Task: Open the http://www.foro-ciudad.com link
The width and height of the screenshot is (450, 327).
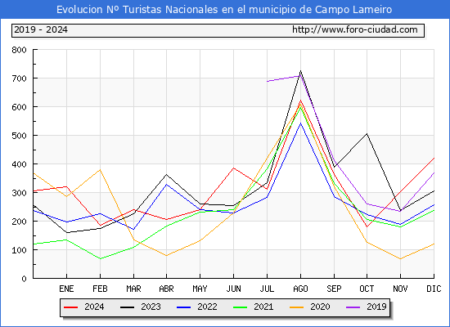Action: (x=355, y=29)
